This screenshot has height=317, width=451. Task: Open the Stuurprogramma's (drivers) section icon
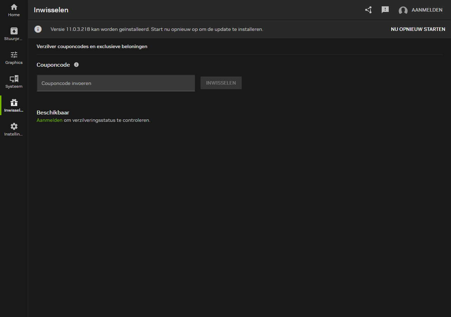pos(14,31)
